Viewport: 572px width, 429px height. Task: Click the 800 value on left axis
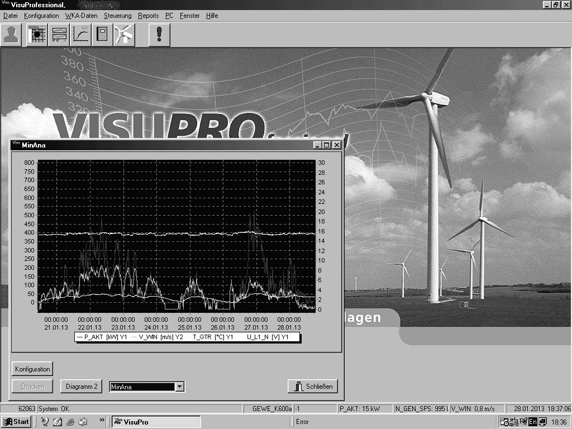tap(29, 163)
